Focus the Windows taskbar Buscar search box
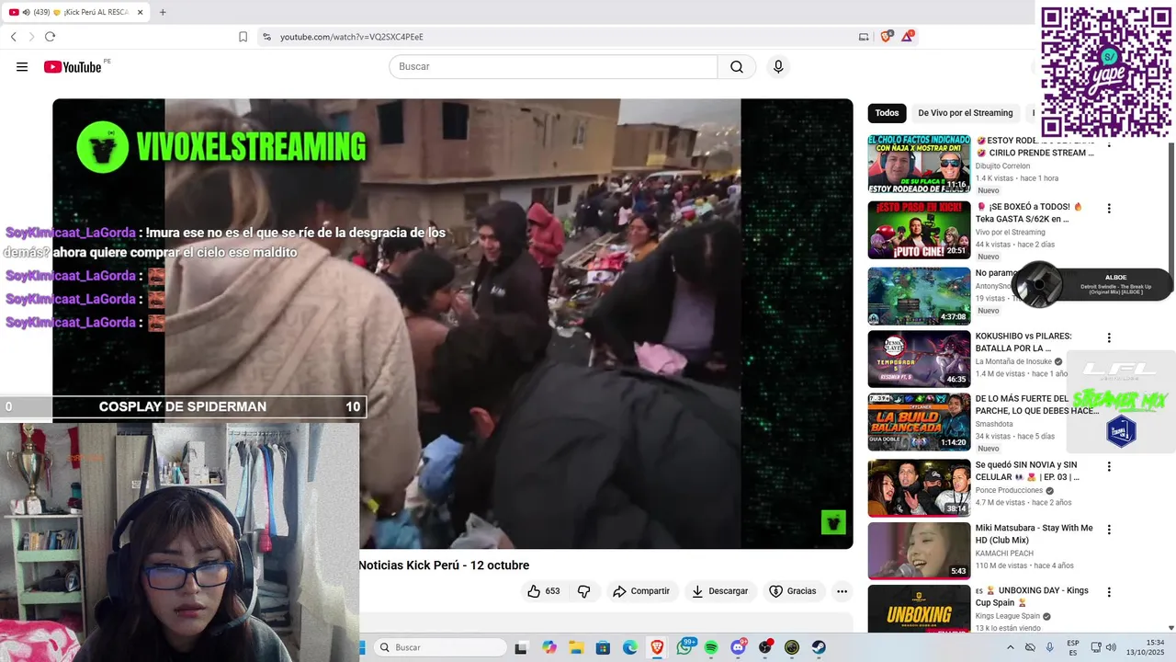Image resolution: width=1176 pixels, height=662 pixels. (441, 647)
